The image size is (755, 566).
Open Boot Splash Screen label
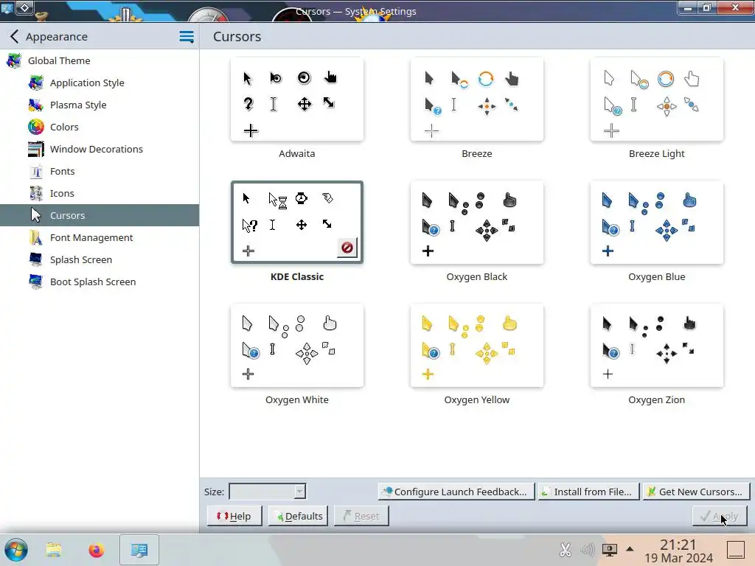[93, 282]
